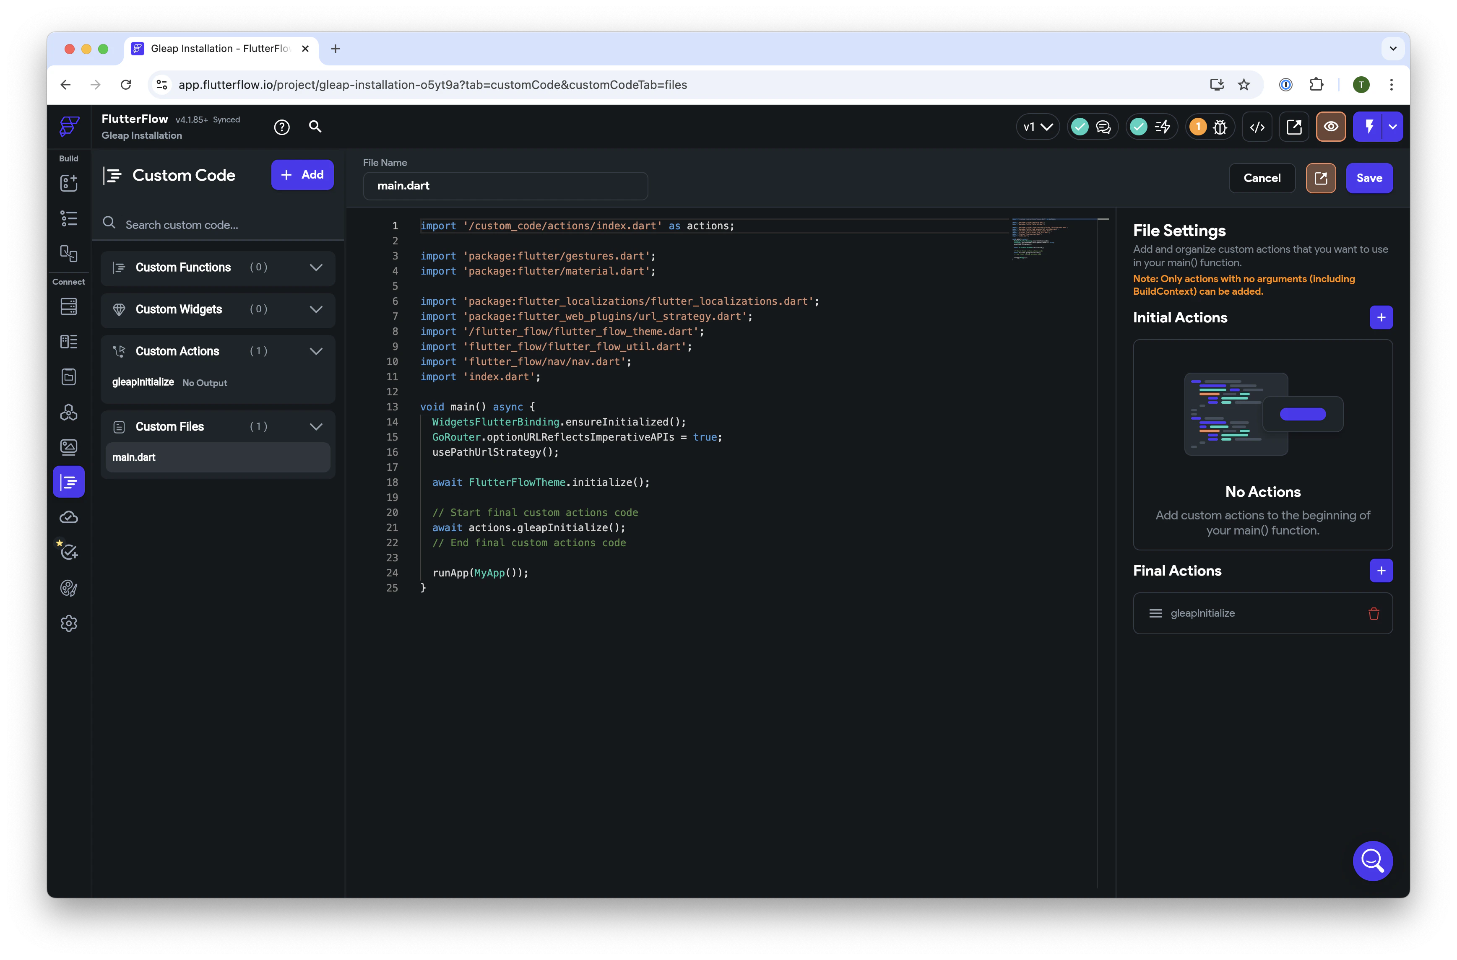Open the floating search help button
Viewport: 1457px width, 960px height.
pyautogui.click(x=1372, y=861)
